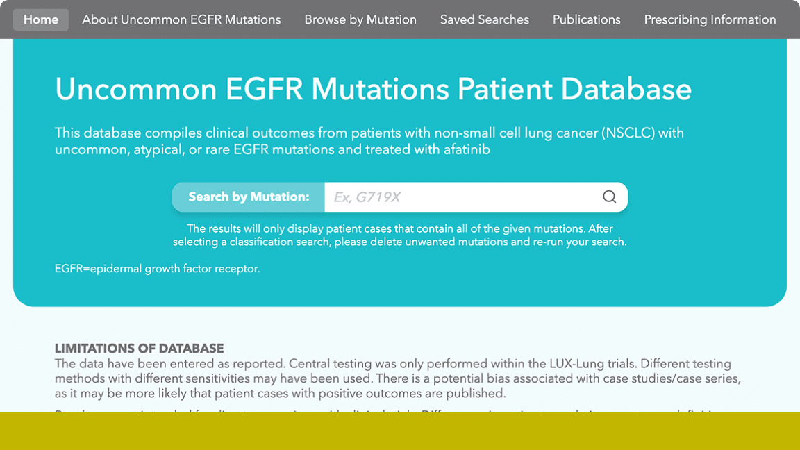Click the Uncommon EGFR Mutations Patient Database title

pyautogui.click(x=373, y=89)
